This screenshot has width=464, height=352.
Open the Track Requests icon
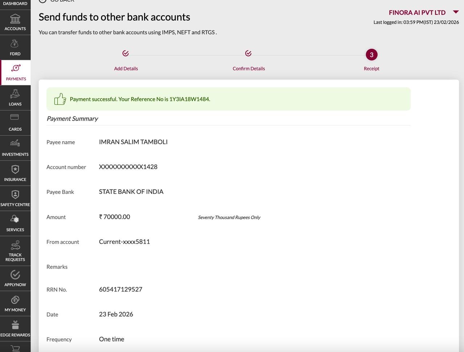coord(15,245)
